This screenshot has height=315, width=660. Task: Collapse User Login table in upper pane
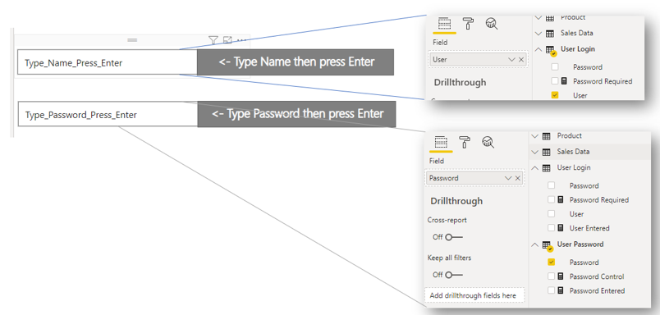tap(538, 49)
